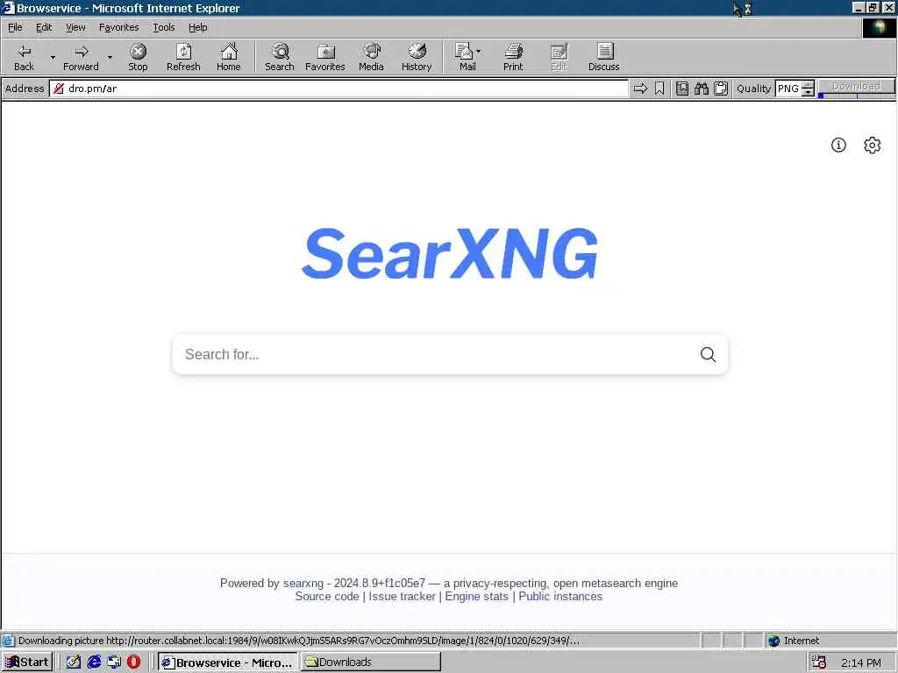Click the system tray scheduler icon
This screenshot has height=673, width=898.
point(819,662)
